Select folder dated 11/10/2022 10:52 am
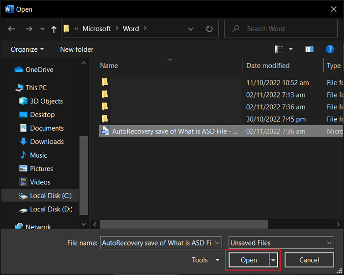The width and height of the screenshot is (344, 275). click(x=221, y=82)
